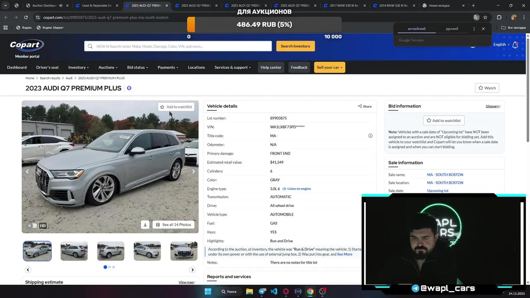Open the Windows Start menu
The image size is (530, 298).
click(208, 291)
